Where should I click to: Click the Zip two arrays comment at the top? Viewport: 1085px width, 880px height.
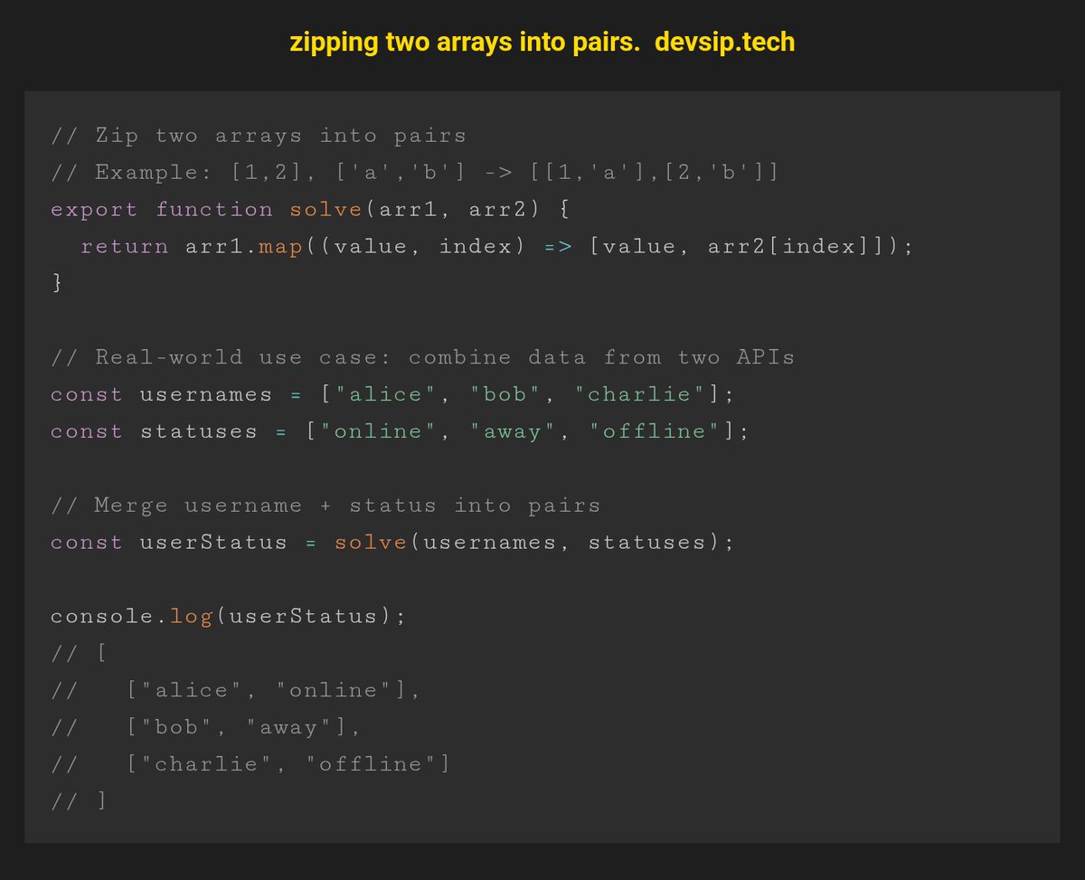(x=258, y=135)
